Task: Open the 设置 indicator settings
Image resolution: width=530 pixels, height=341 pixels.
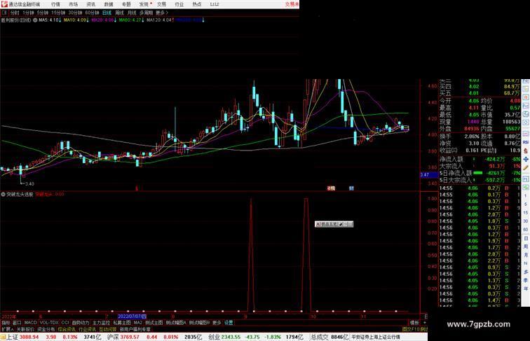Action: coord(229,323)
